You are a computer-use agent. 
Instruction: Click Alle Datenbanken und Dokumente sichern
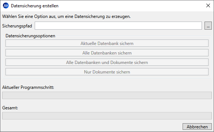[107, 62]
